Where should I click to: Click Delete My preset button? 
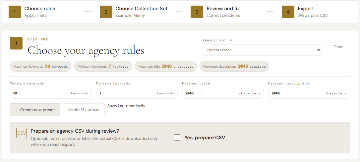click(x=84, y=110)
